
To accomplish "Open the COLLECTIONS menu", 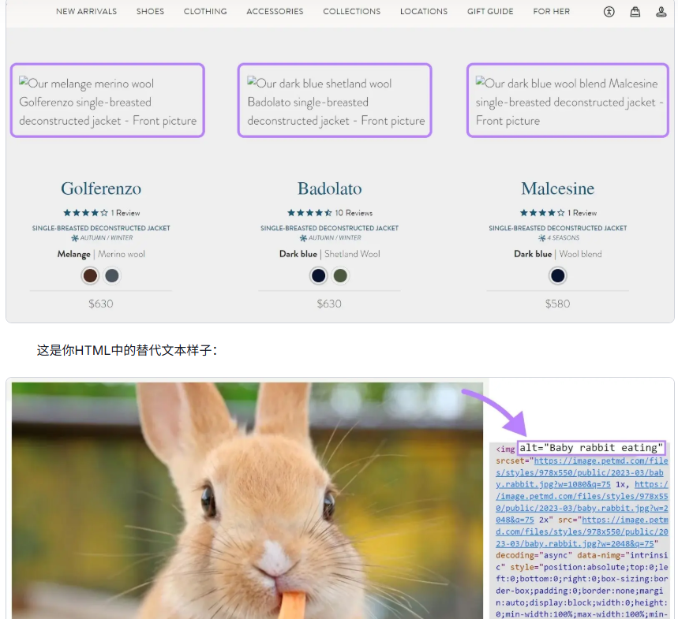I will click(351, 12).
